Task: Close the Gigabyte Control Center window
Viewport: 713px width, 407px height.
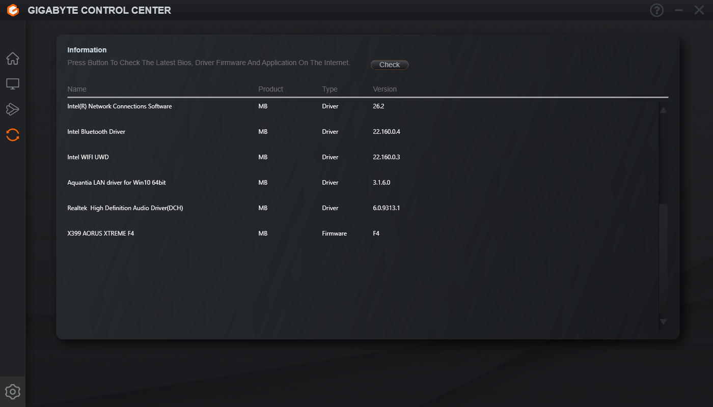Action: pos(699,10)
